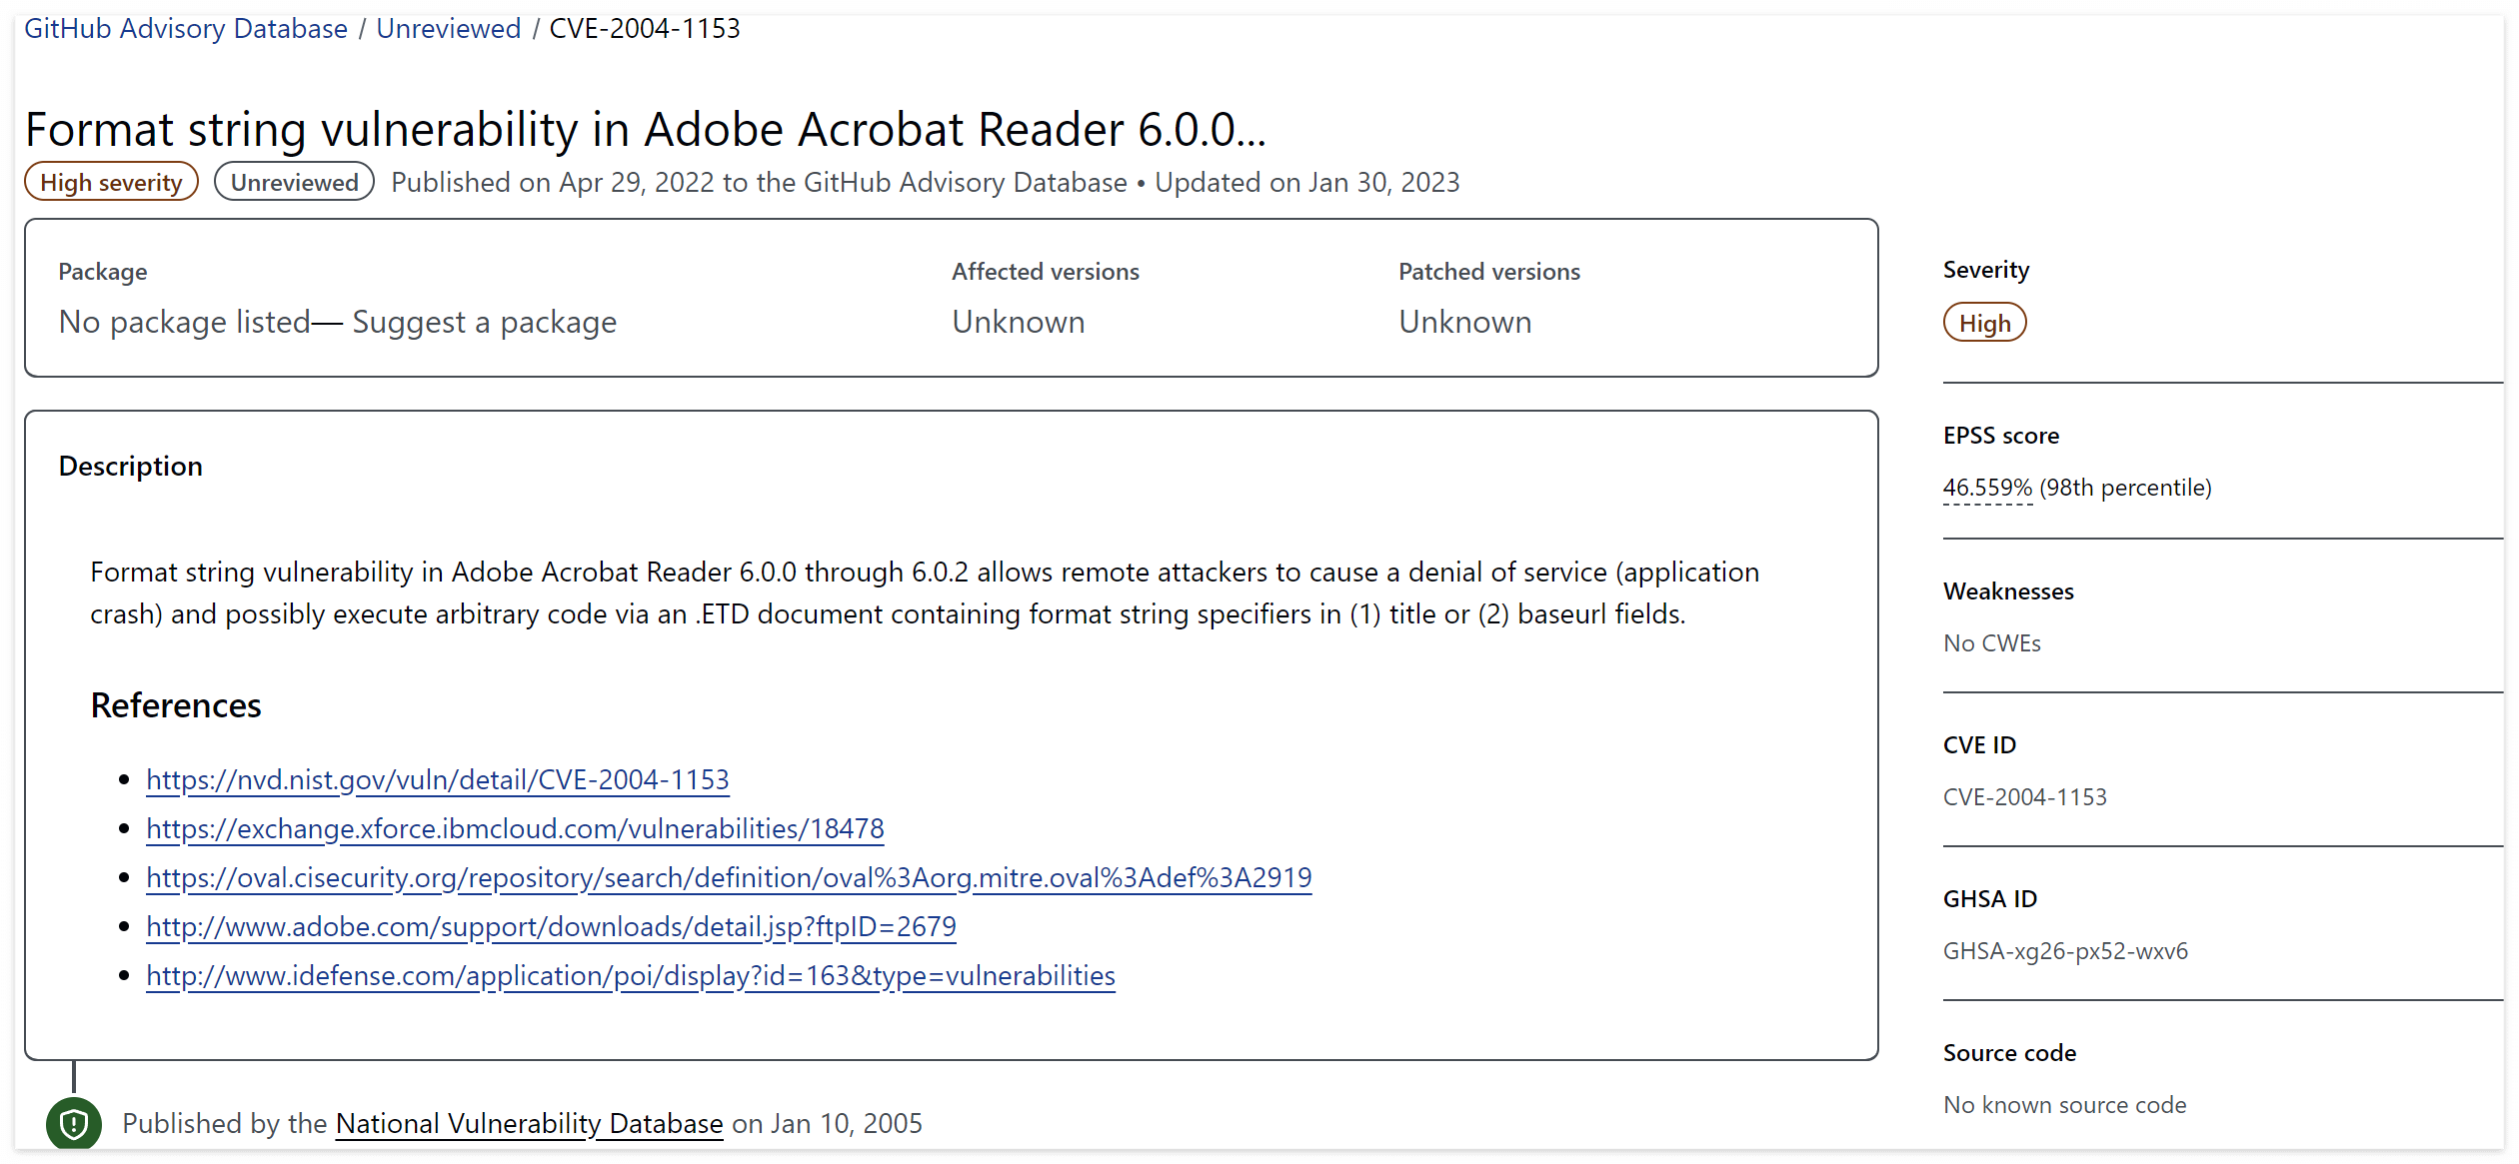Click the EPSS score heading
Image resolution: width=2519 pixels, height=1164 pixels.
click(2000, 436)
